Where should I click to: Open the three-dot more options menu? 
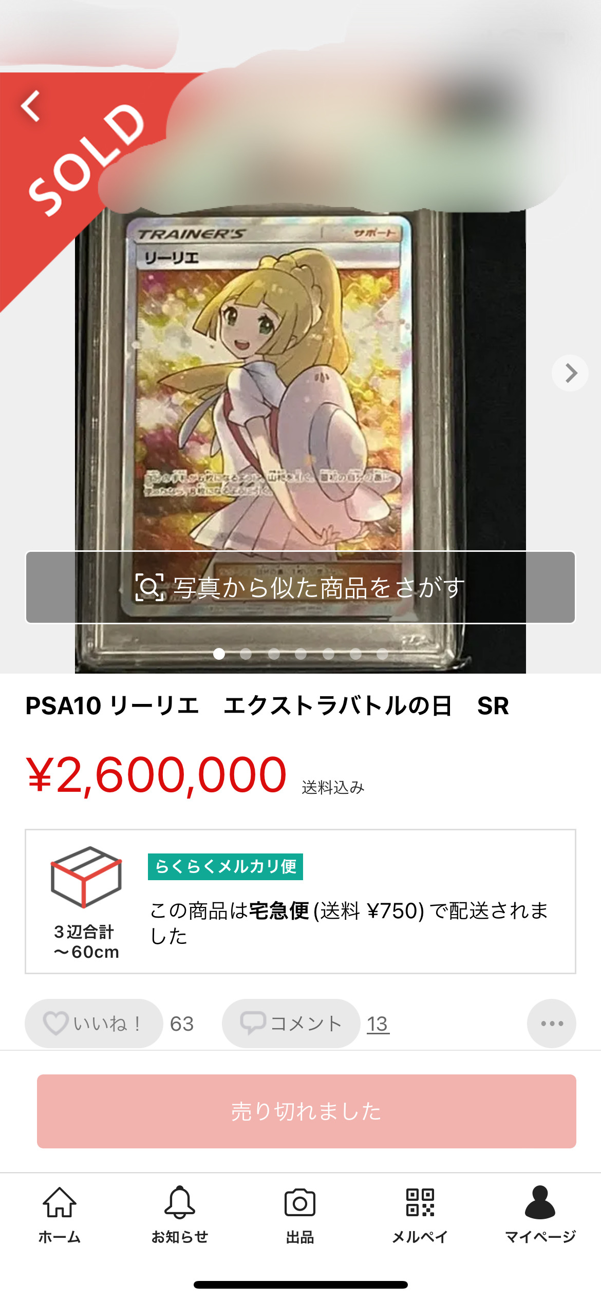tap(552, 1024)
